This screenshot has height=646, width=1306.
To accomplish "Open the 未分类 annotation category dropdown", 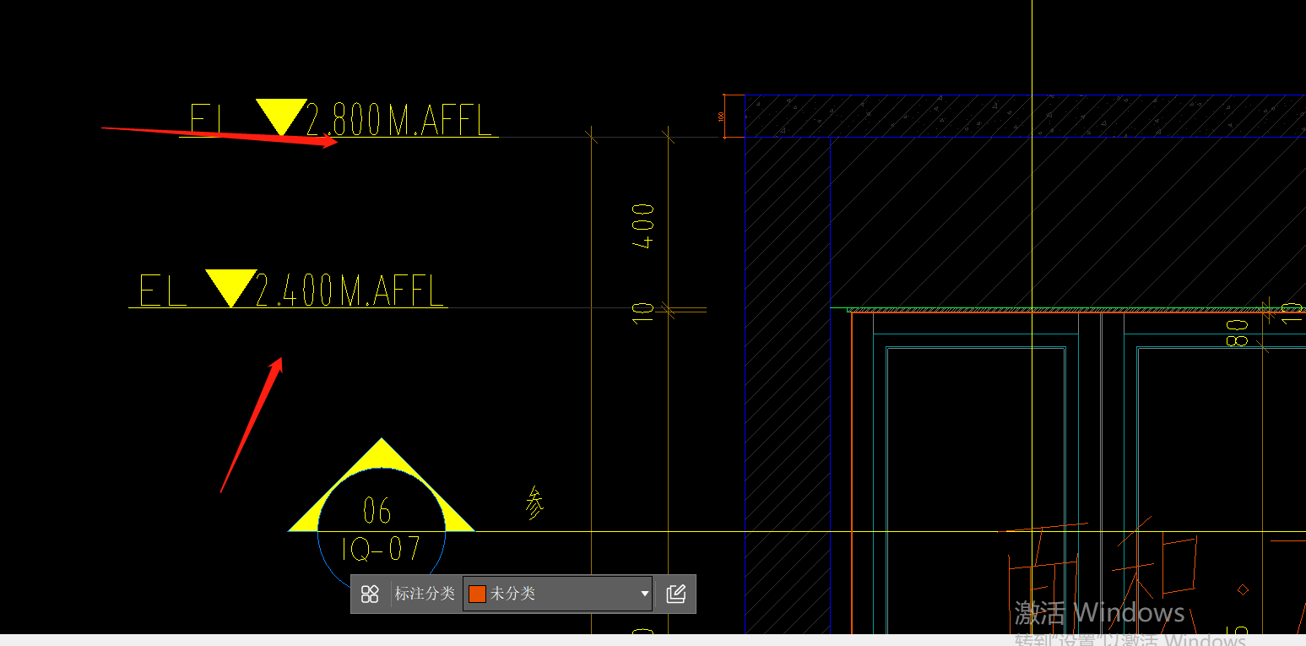I will click(x=558, y=594).
